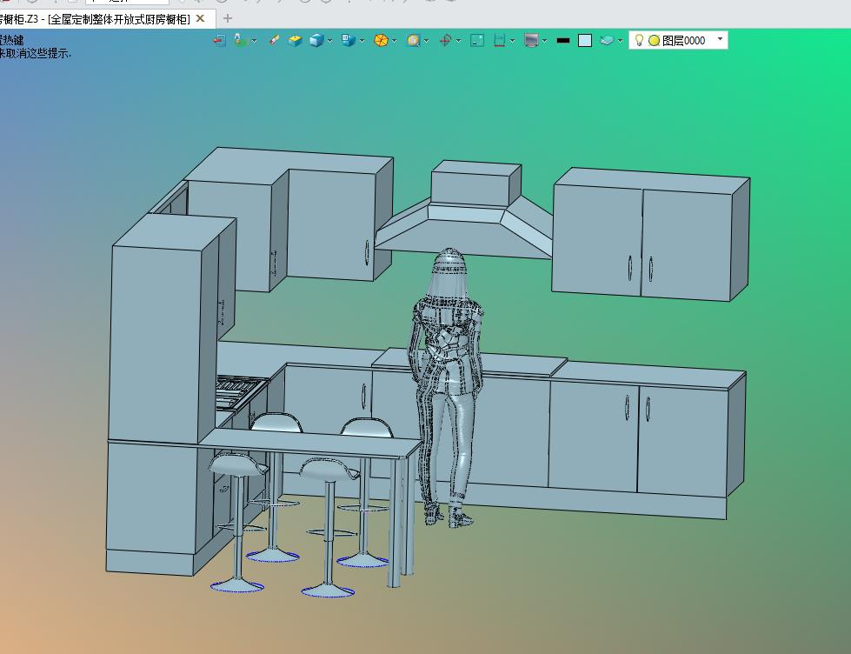
Task: Click the exit arrow icon in toolbar
Action: pyautogui.click(x=219, y=41)
